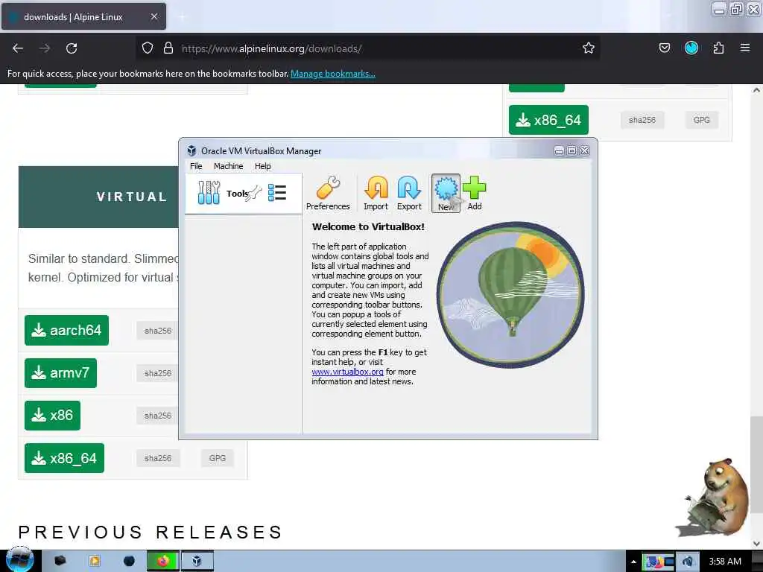Click the Firefox back arrow
763x572 pixels.
[18, 48]
